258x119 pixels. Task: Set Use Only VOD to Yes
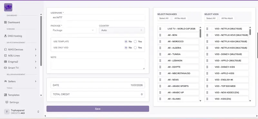point(135,48)
